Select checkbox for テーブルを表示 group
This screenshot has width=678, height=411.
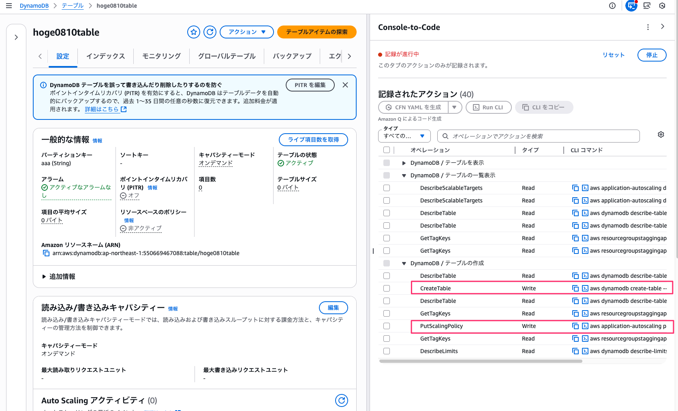click(387, 163)
